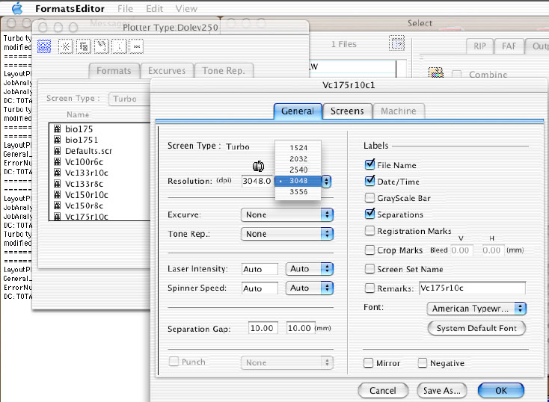Click the Remarks text field Vc175r10c
Image resolution: width=549 pixels, height=402 pixels.
pos(472,288)
